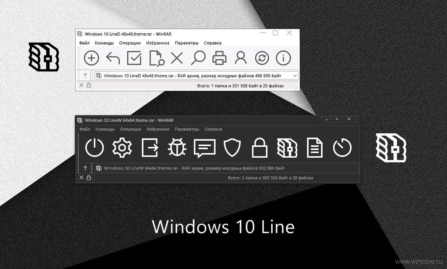Image resolution: width=447 pixels, height=269 pixels.
Task: Click the speech bubble comment icon in the dark WinRAR toolbar
Action: (x=205, y=148)
